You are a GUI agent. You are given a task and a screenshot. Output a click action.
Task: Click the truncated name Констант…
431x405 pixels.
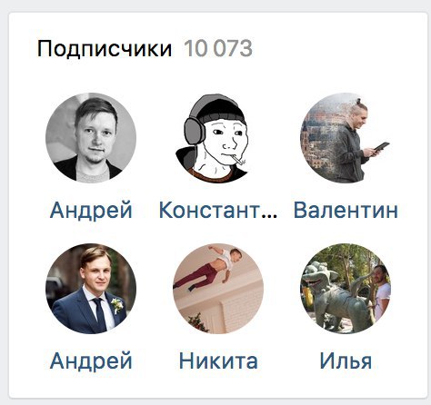(218, 210)
